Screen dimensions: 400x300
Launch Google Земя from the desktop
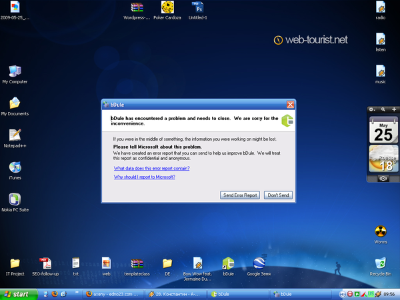(x=259, y=267)
